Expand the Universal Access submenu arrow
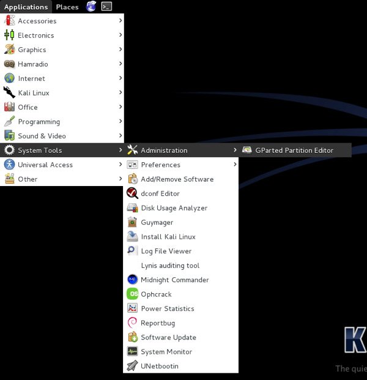Image resolution: width=367 pixels, height=380 pixels. (120, 165)
